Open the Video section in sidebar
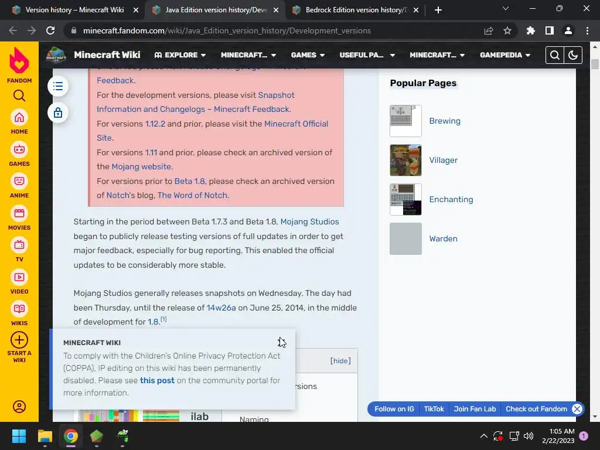This screenshot has height=450, width=600. [x=19, y=282]
